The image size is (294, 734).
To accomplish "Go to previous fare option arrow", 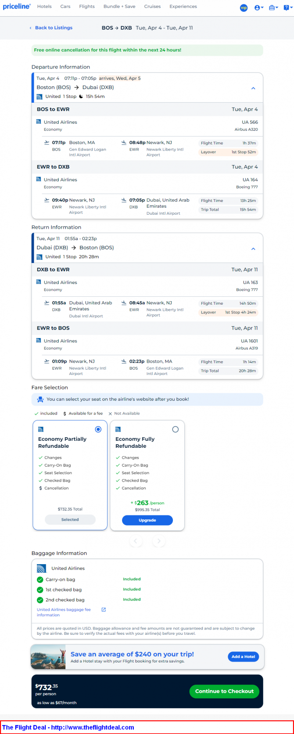I will [136, 541].
